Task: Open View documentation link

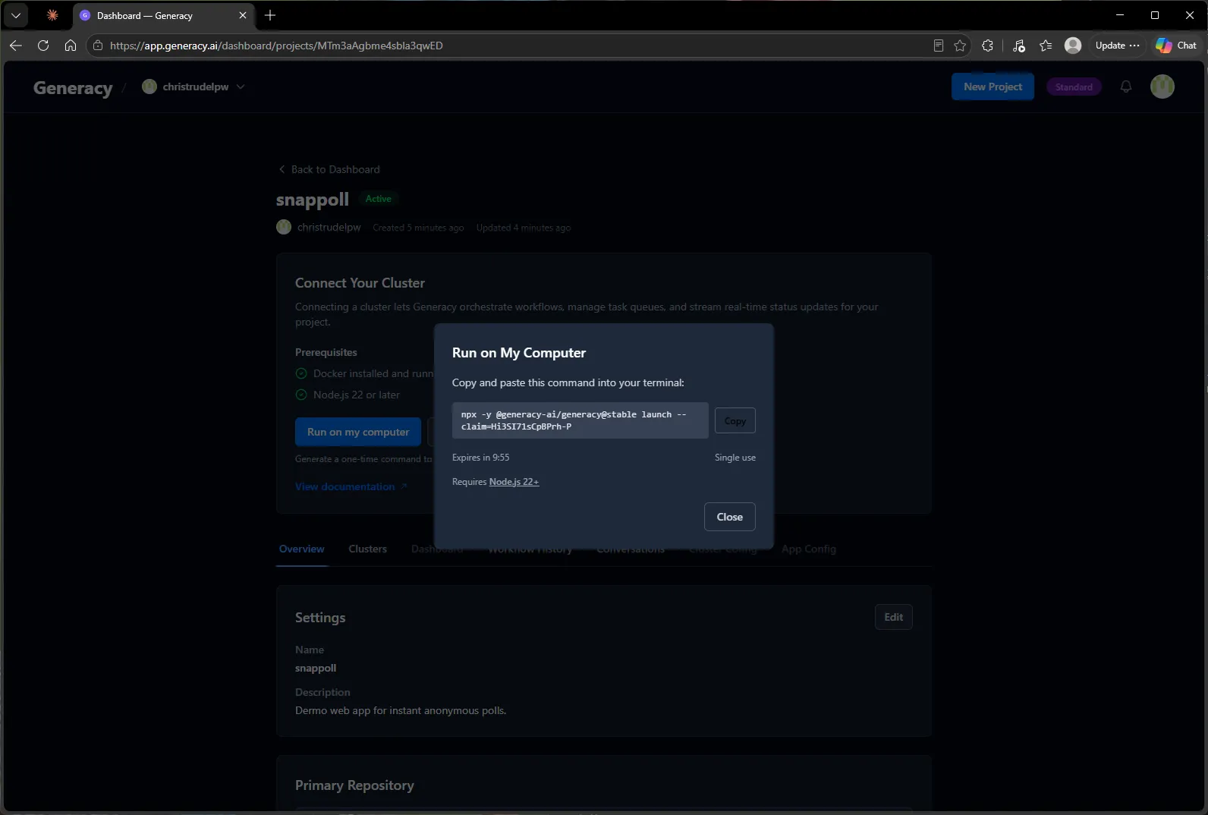Action: (351, 486)
